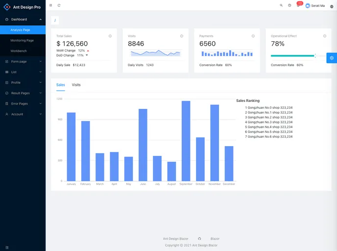
Task: Click the collapse icon at sidebar bottom
Action: point(7,247)
